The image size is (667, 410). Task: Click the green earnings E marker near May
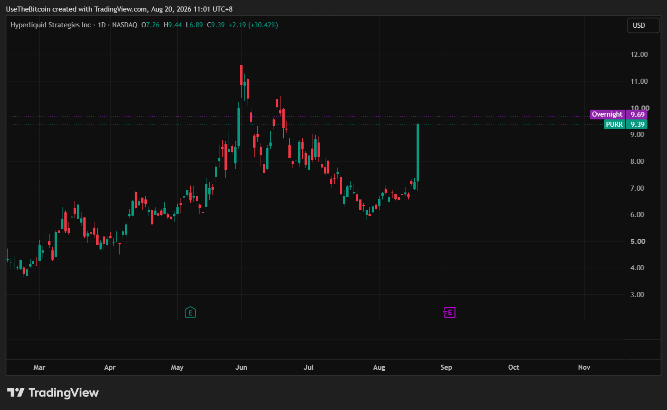pos(190,312)
